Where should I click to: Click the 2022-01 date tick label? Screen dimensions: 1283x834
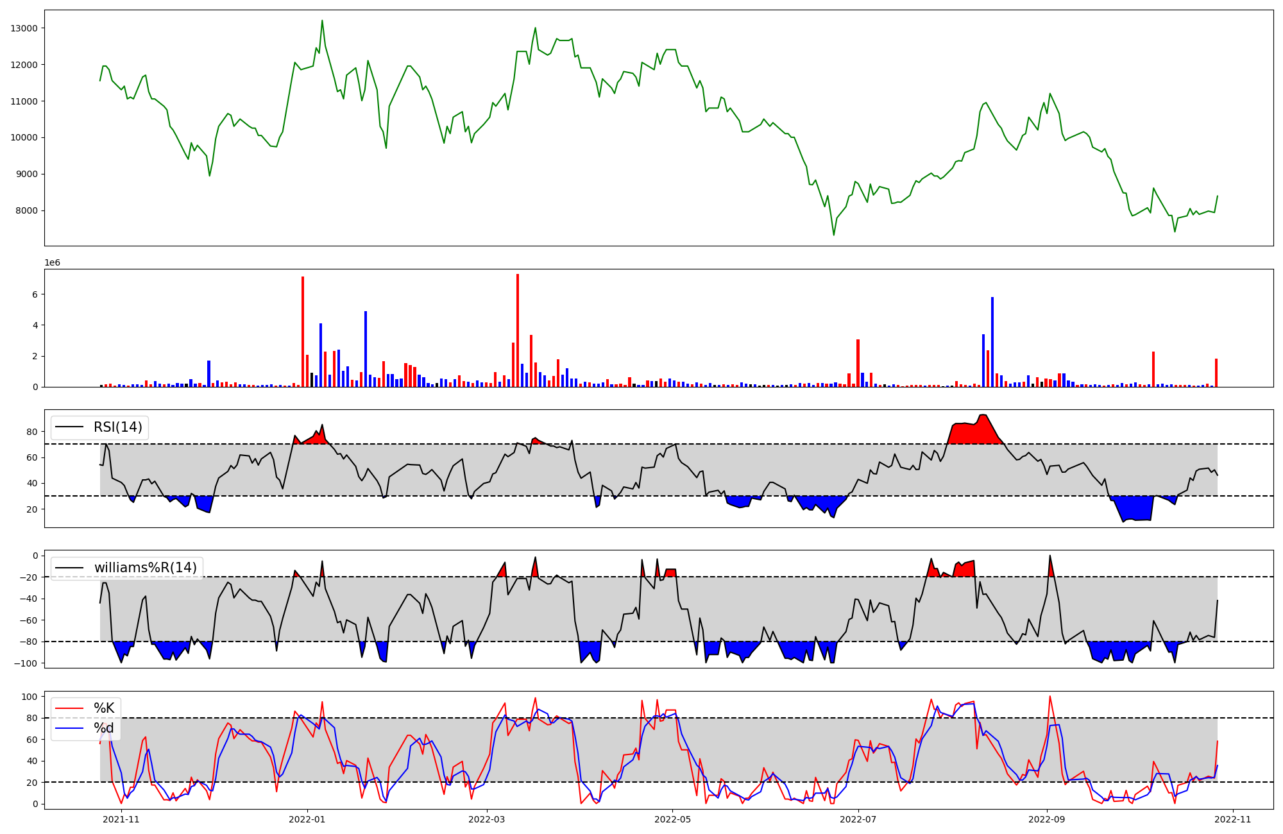(x=307, y=819)
